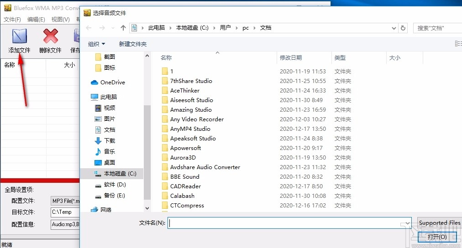Viewport: 462px width, 248px height.
Task: Click the 打开(O) button
Action: (x=437, y=237)
